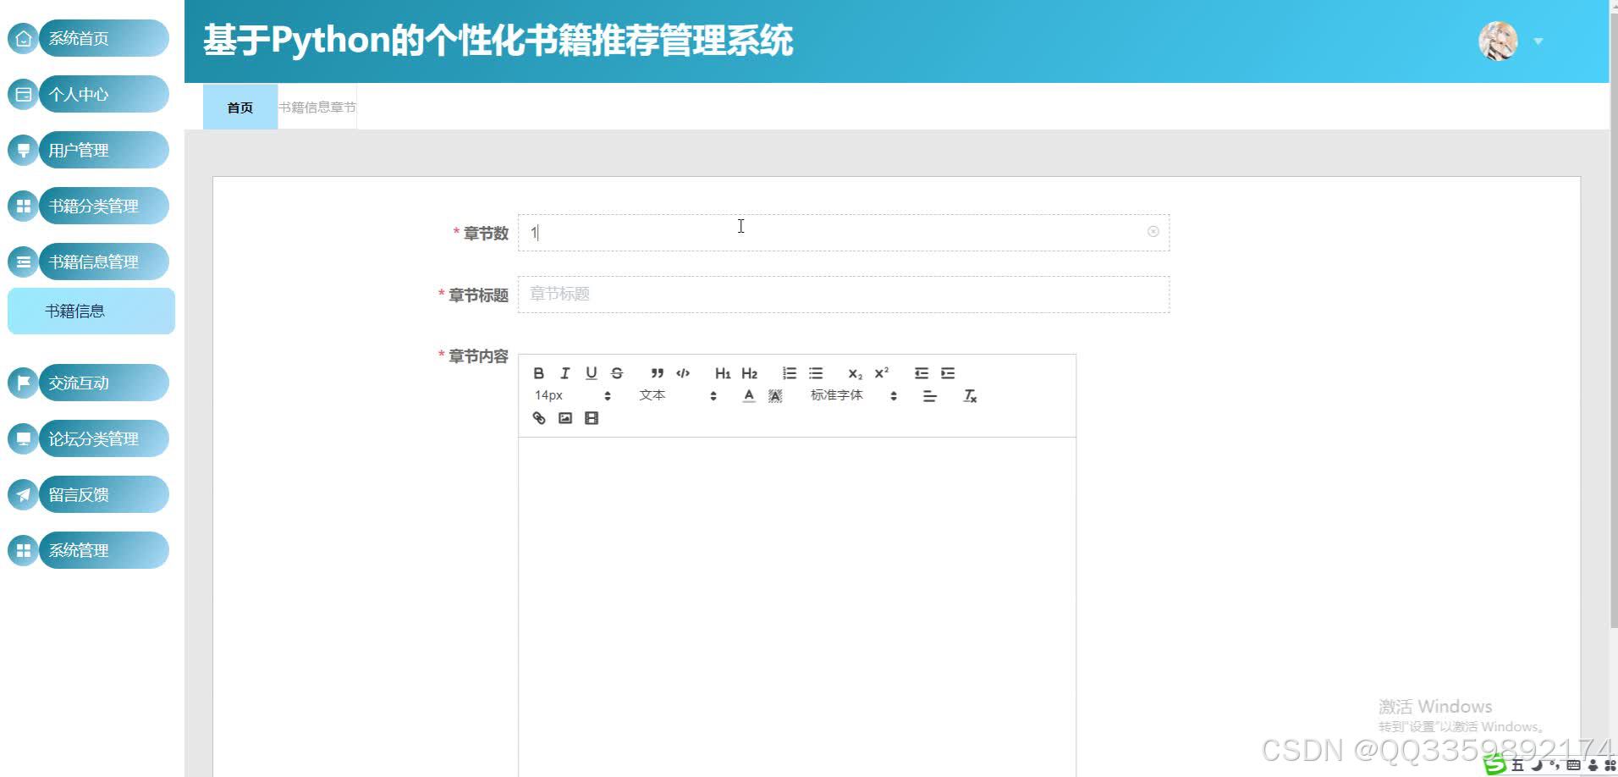Toggle underline formatting in the editor
This screenshot has width=1618, height=777.
pyautogui.click(x=591, y=372)
